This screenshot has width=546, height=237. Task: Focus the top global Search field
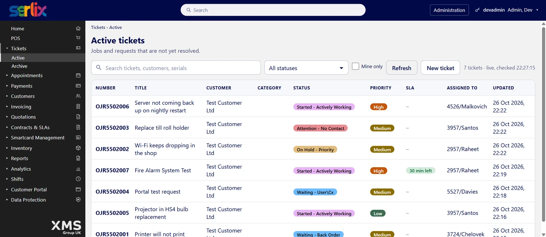[273, 10]
